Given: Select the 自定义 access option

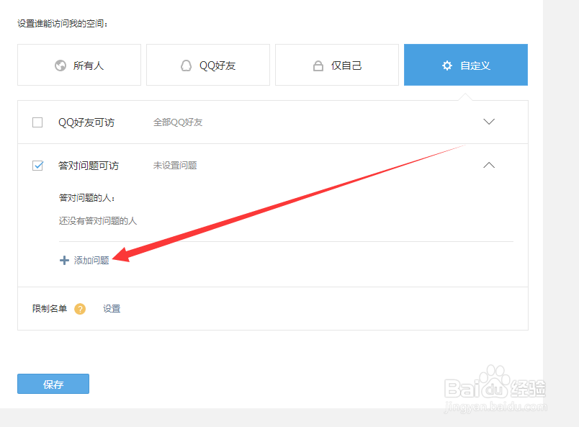Looking at the screenshot, I should tap(466, 65).
